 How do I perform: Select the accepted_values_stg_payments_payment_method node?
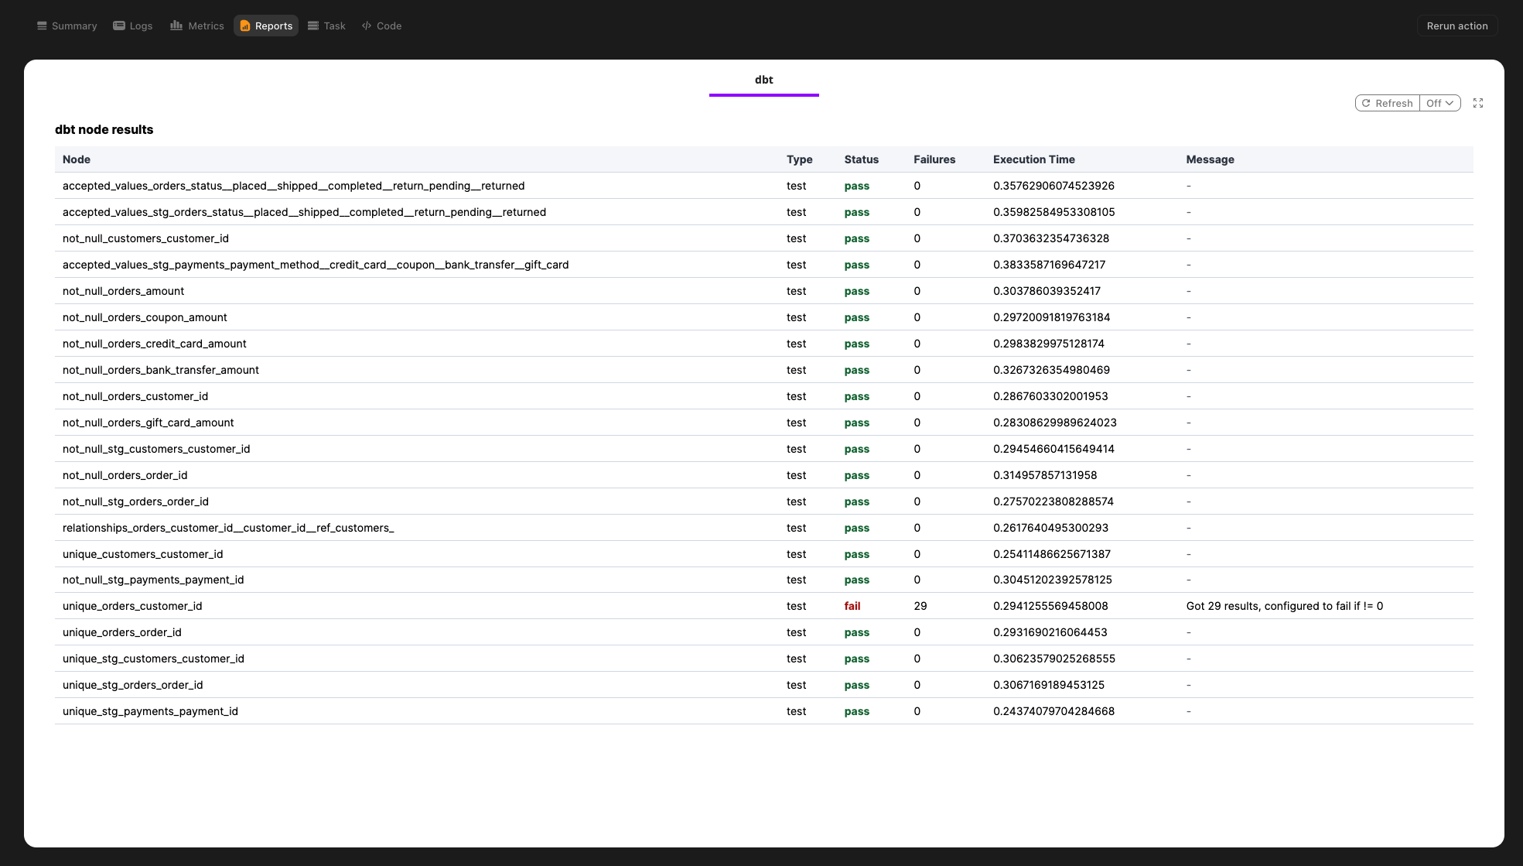tap(316, 265)
